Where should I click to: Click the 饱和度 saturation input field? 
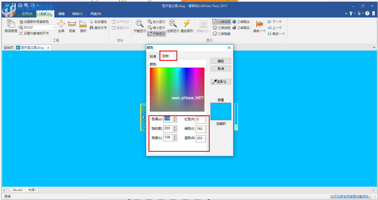[x=168, y=128]
